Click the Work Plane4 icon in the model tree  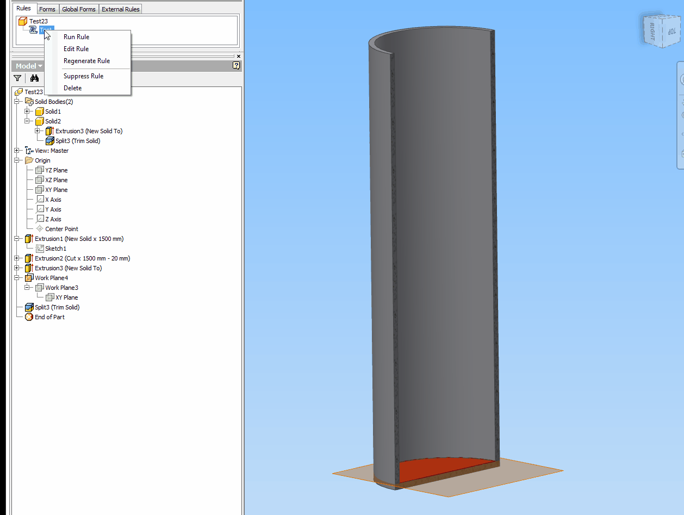coord(28,277)
